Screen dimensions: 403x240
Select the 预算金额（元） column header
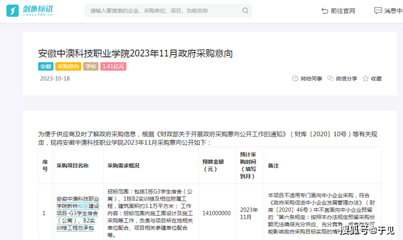tap(213, 165)
